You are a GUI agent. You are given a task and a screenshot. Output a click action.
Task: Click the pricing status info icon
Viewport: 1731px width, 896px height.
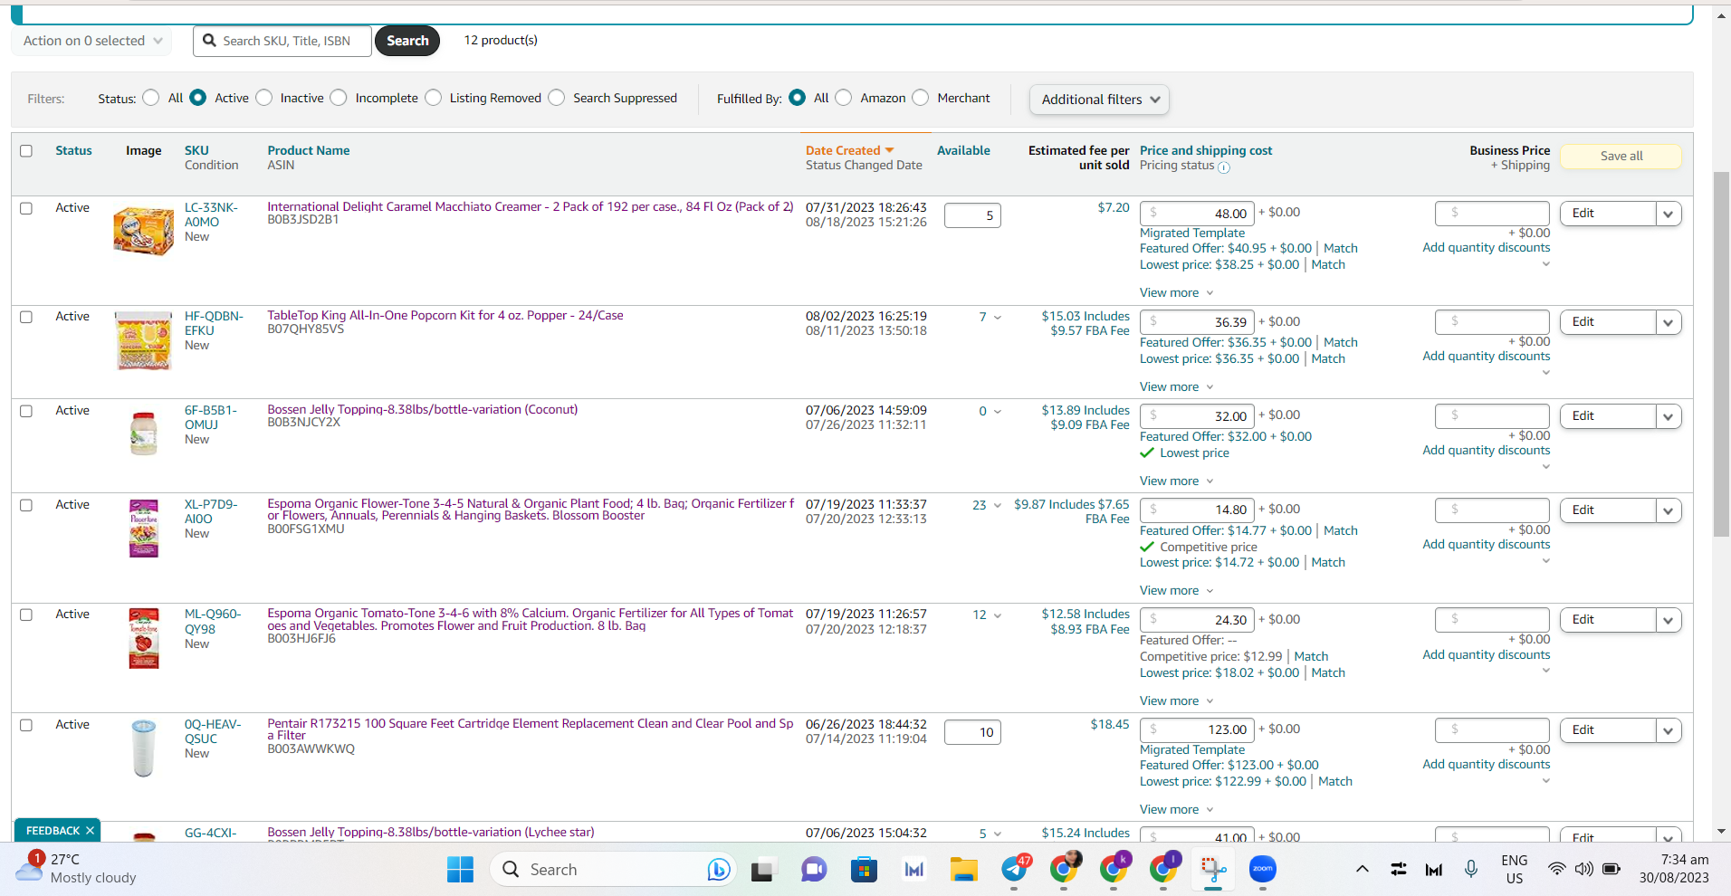point(1224,167)
